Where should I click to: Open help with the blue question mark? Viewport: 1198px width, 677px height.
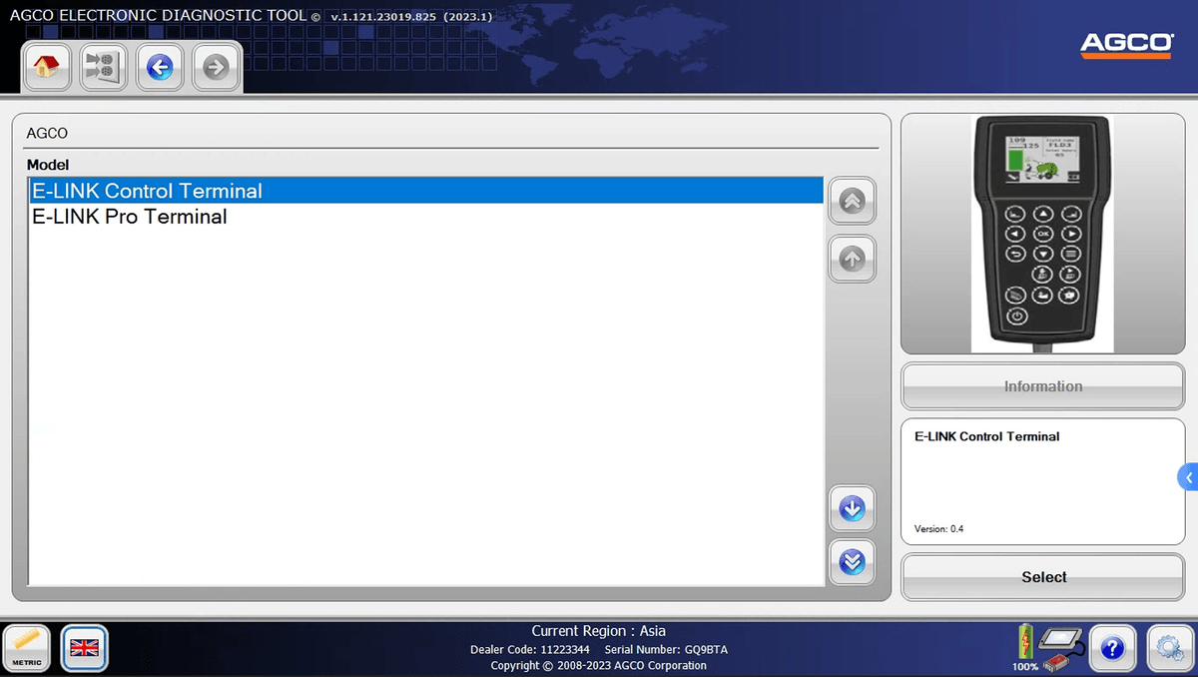point(1111,649)
